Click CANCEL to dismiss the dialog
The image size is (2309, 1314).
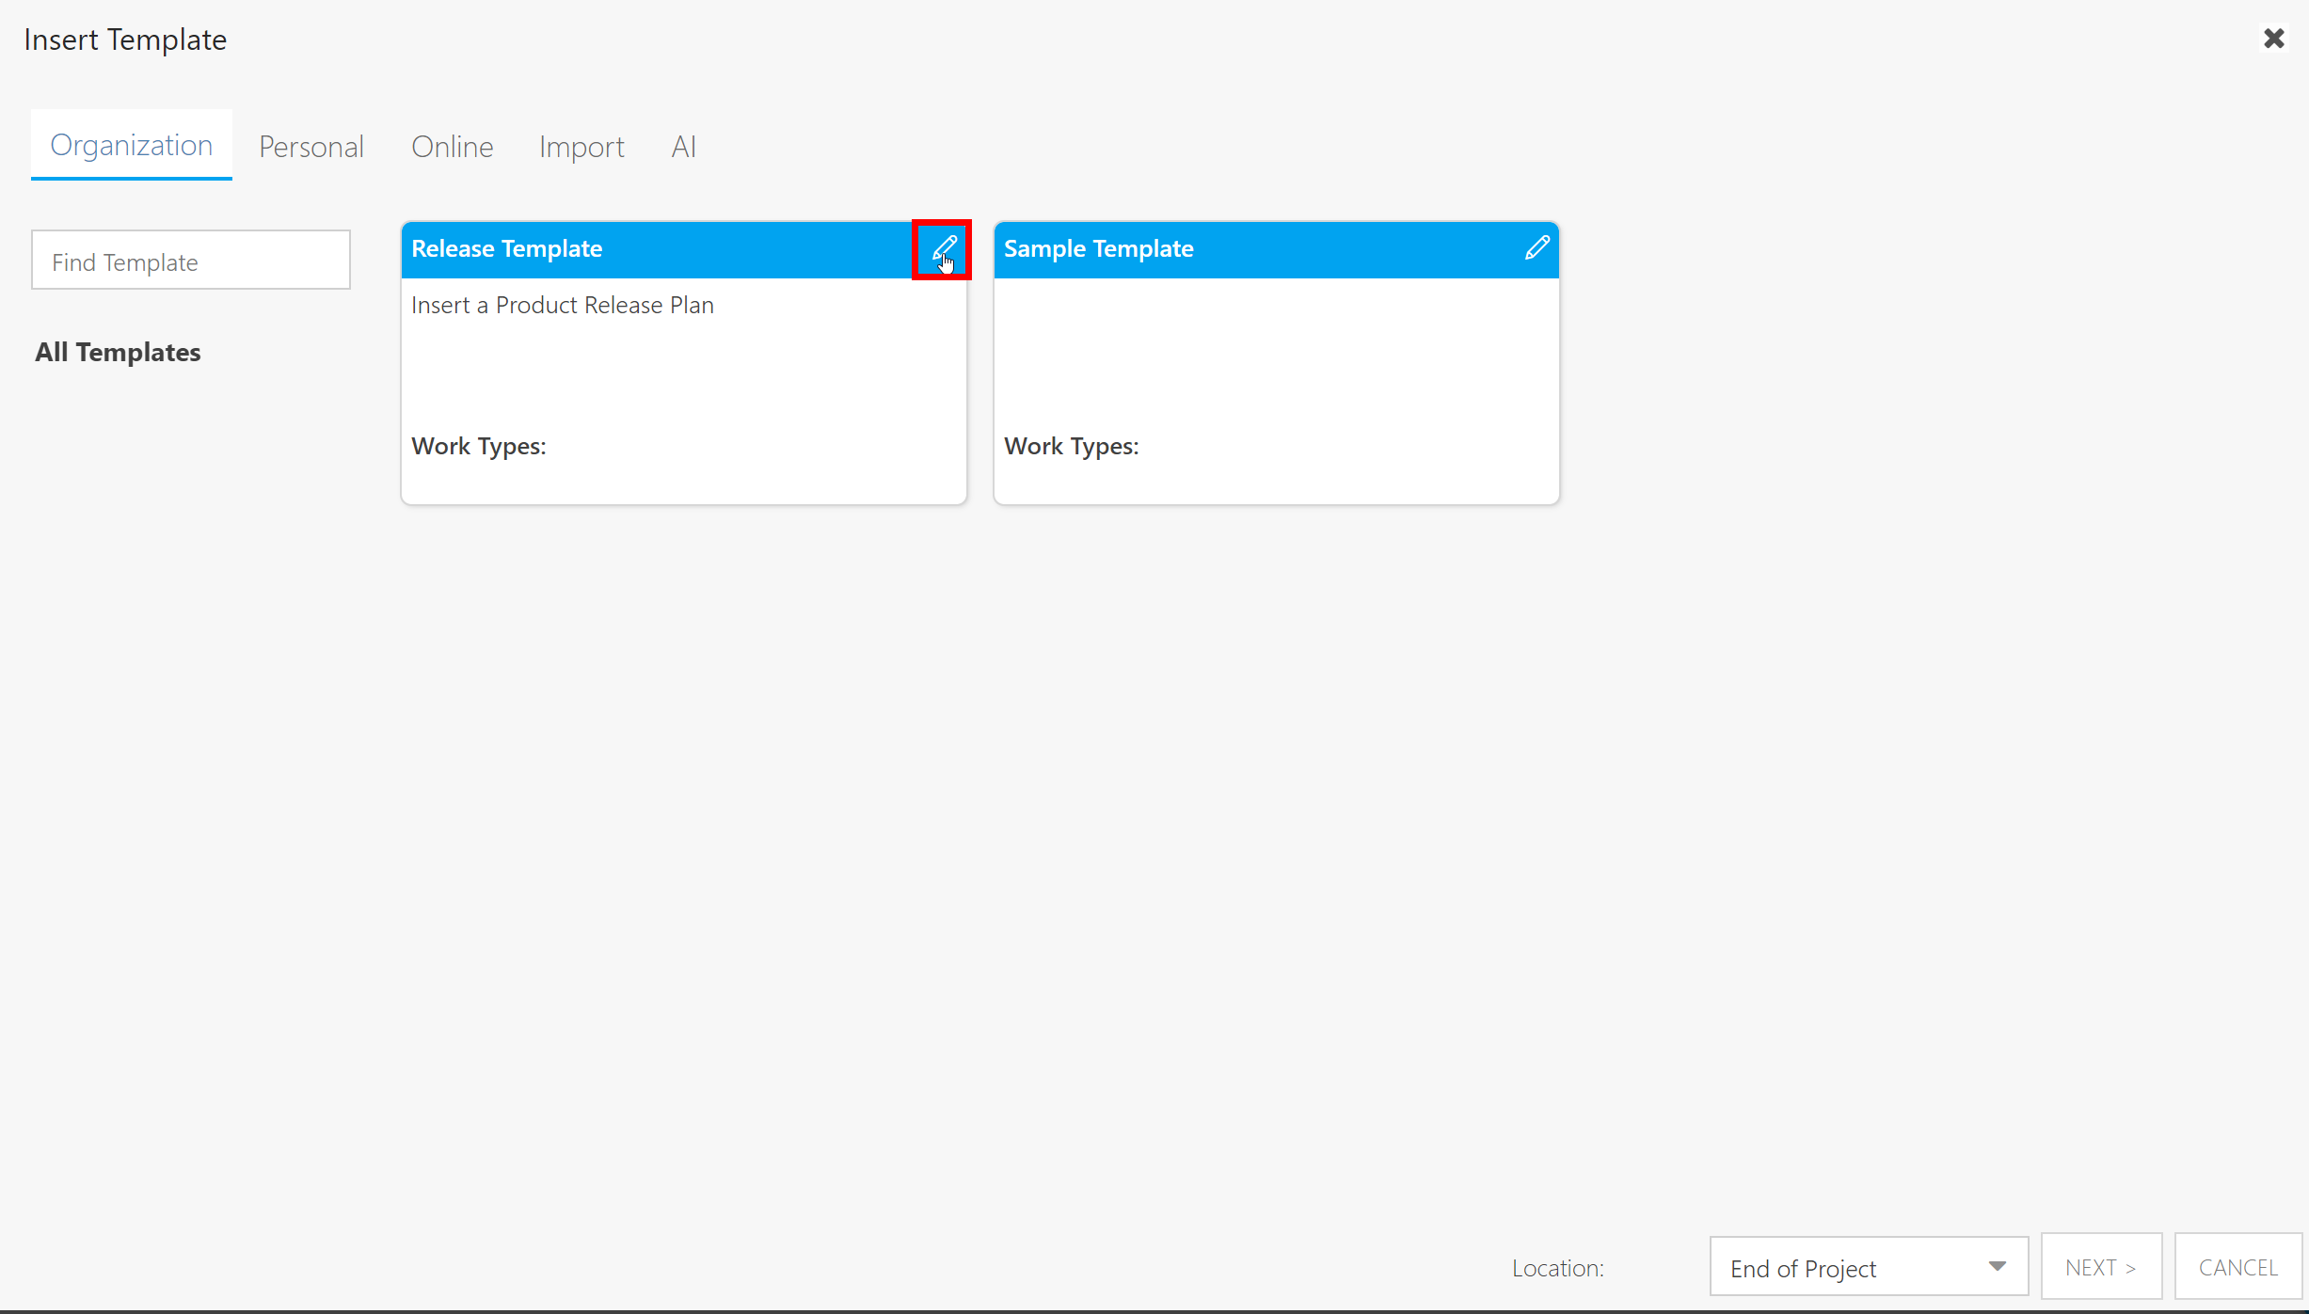[x=2237, y=1266]
